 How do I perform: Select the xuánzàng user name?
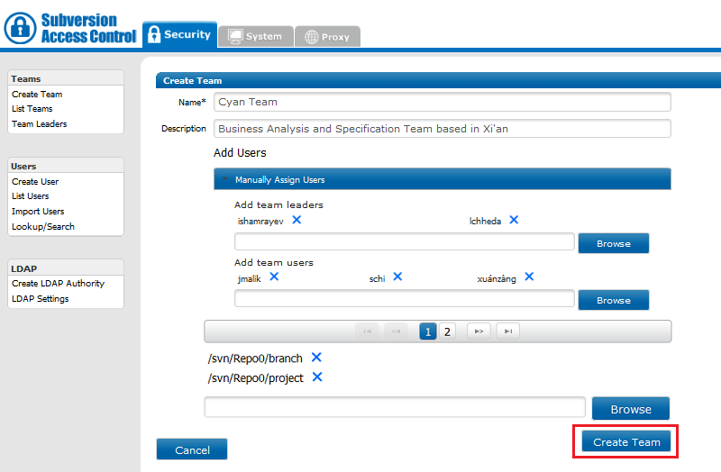coord(497,278)
